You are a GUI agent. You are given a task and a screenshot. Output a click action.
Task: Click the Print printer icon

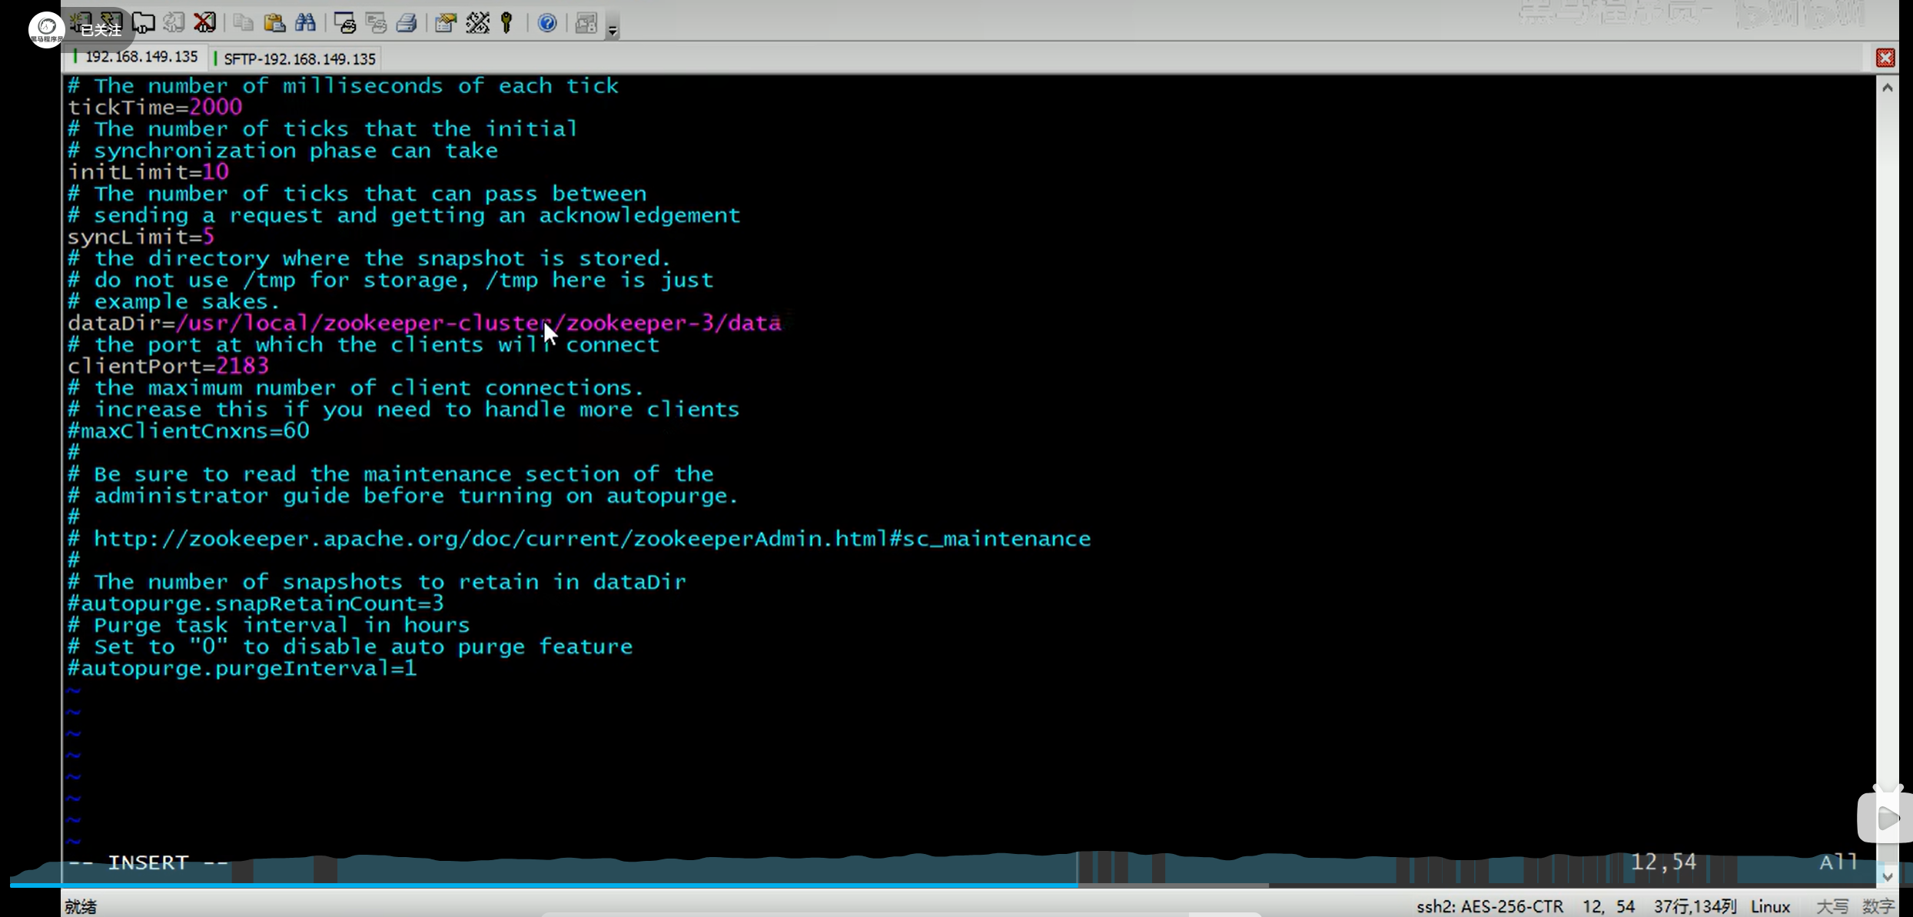407,23
